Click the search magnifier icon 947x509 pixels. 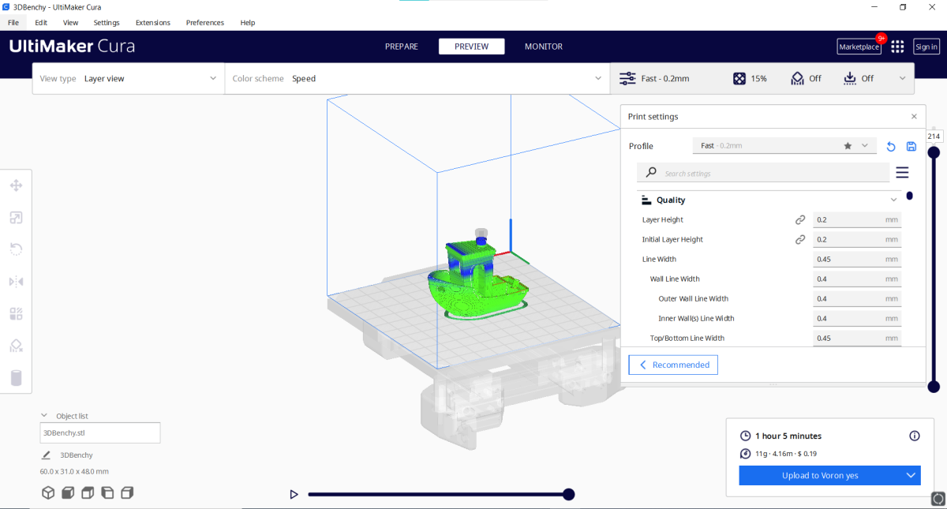click(651, 173)
